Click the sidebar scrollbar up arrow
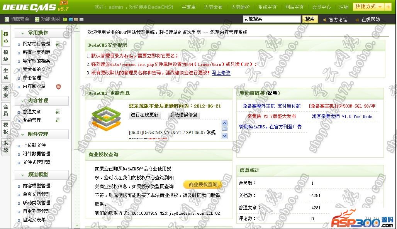Image resolution: width=397 pixels, height=229 pixels. [77, 28]
